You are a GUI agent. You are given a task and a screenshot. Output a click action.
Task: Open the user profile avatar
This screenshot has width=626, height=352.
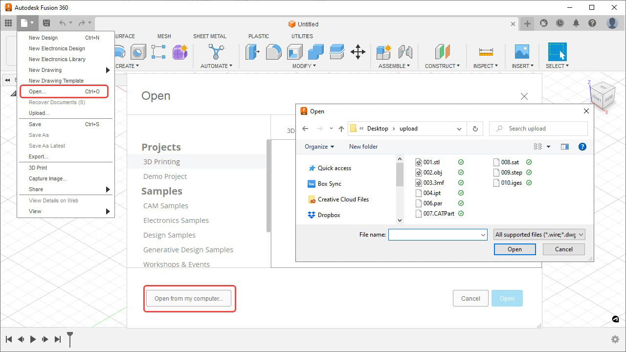612,23
